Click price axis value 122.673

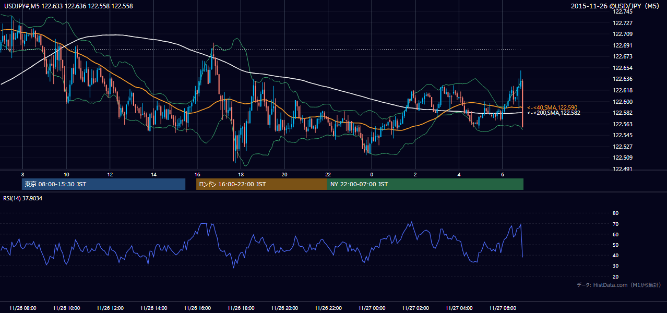coord(622,56)
